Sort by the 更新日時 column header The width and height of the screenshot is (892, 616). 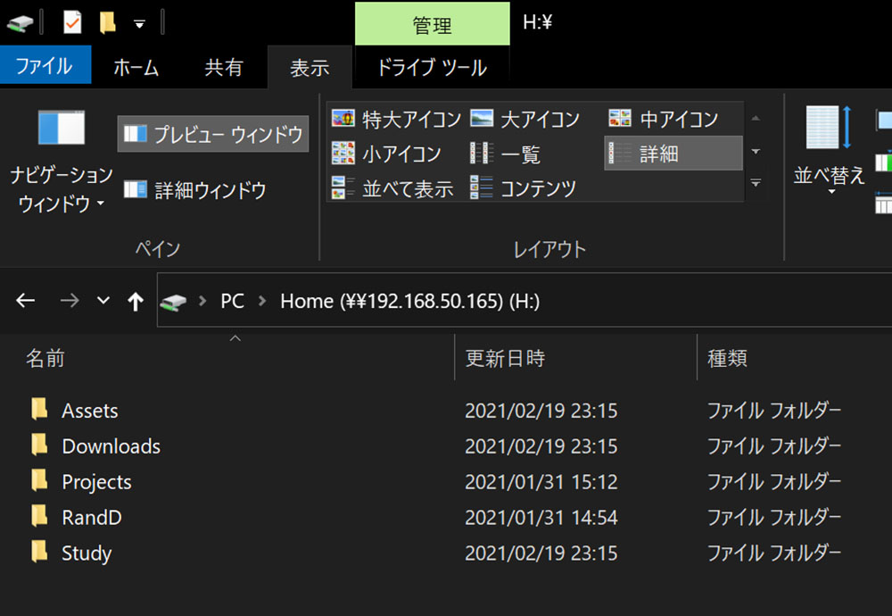(505, 358)
